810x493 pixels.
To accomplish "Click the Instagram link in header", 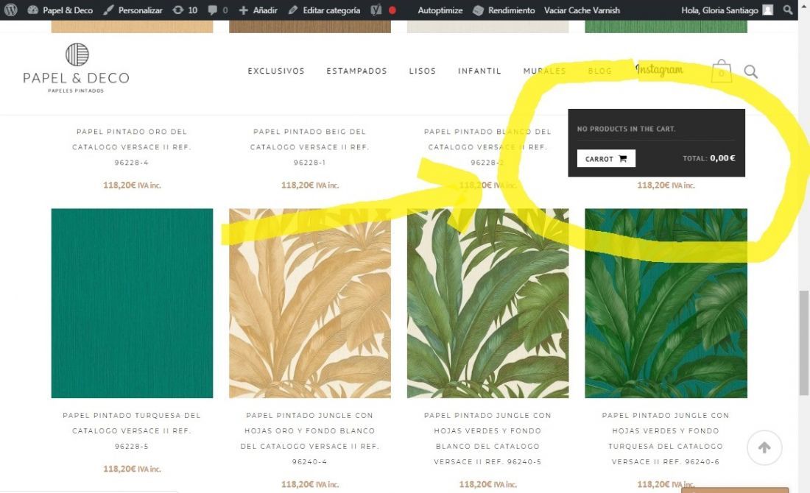I will pyautogui.click(x=659, y=69).
